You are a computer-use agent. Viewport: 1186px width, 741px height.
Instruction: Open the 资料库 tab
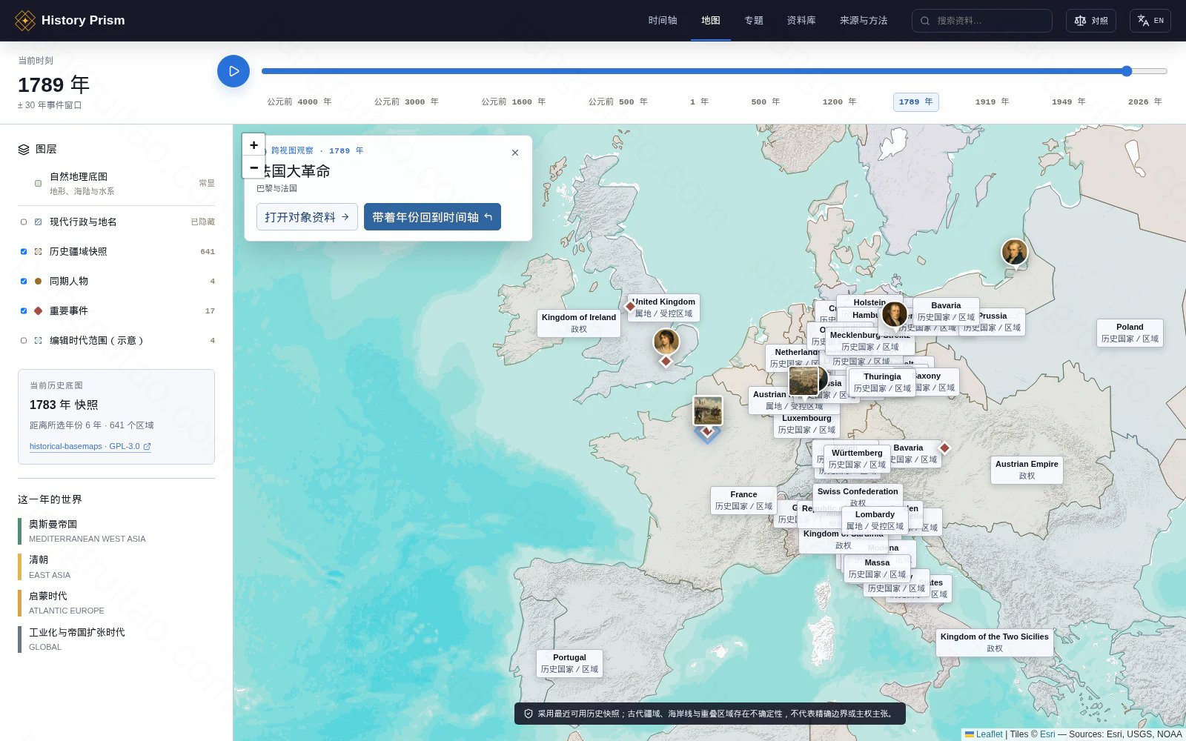click(801, 21)
